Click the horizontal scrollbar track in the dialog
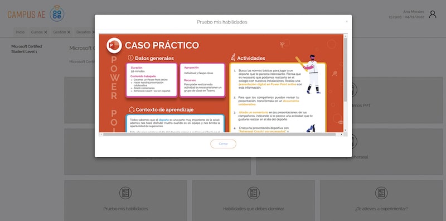 click(x=221, y=134)
